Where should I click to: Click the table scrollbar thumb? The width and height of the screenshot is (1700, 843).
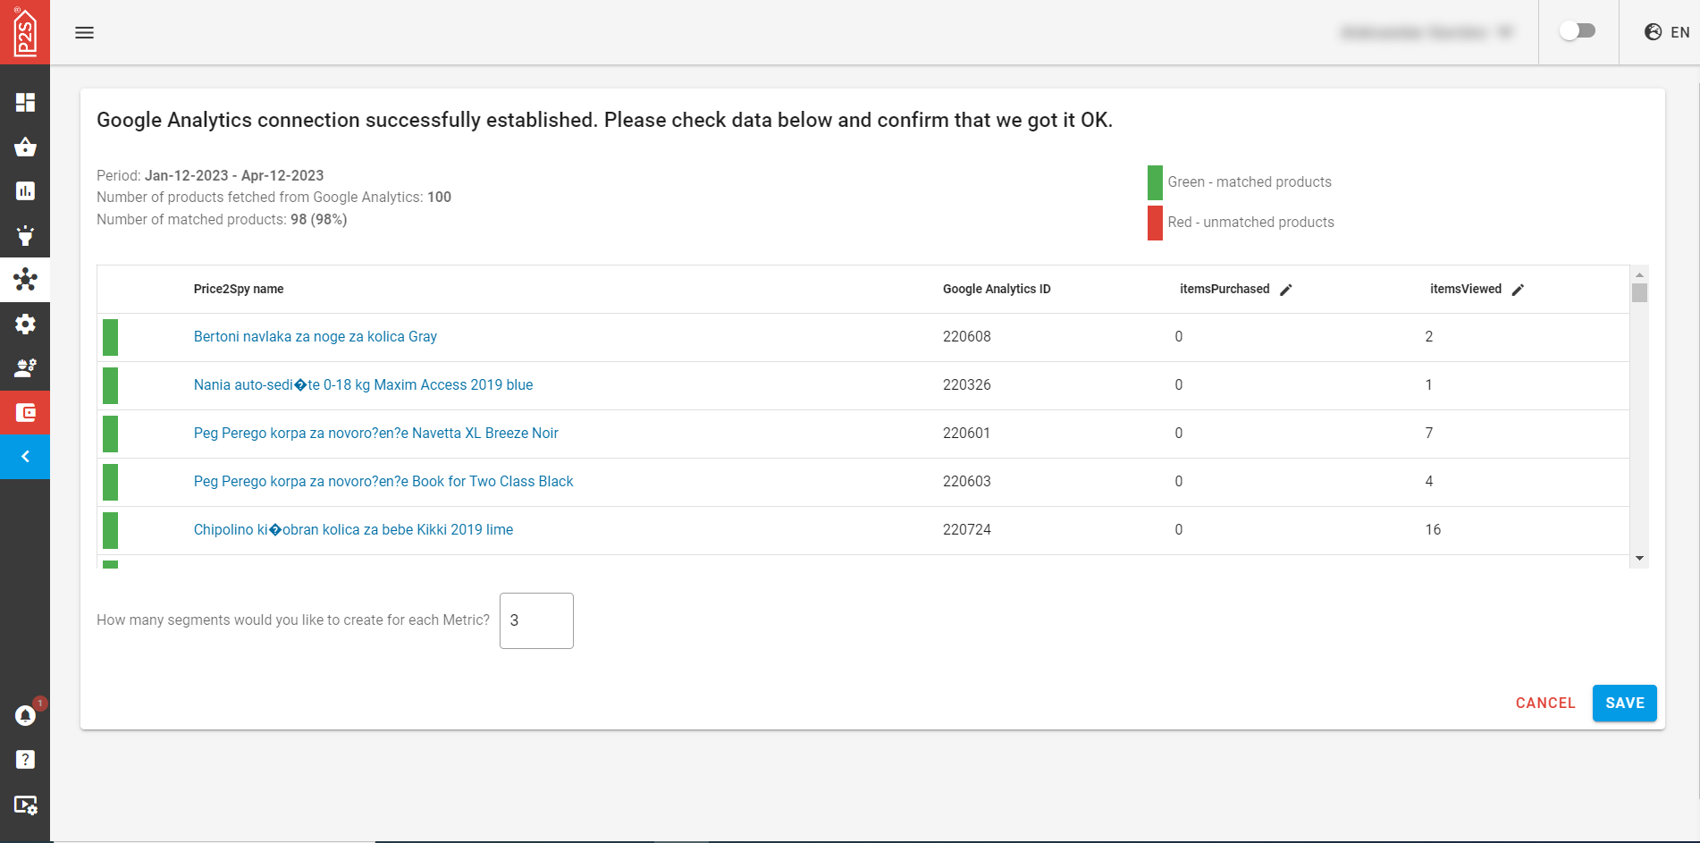(x=1639, y=293)
